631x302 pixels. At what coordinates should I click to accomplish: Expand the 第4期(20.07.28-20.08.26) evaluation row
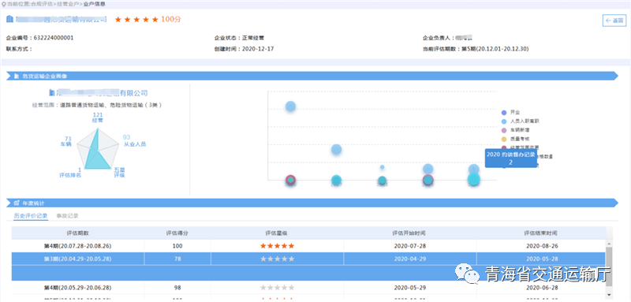[308, 246]
